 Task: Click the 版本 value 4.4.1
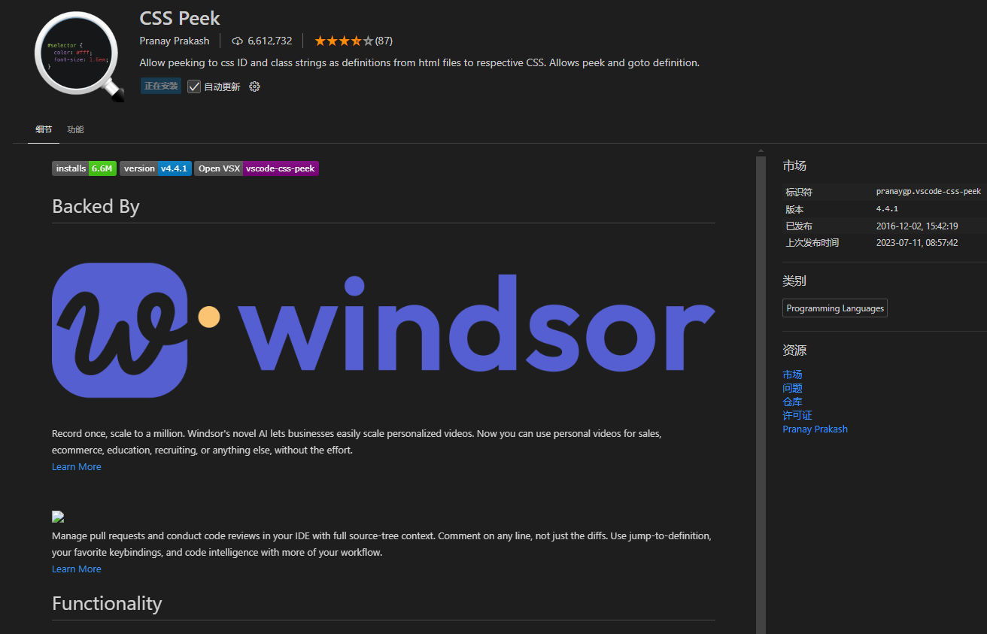pyautogui.click(x=887, y=209)
